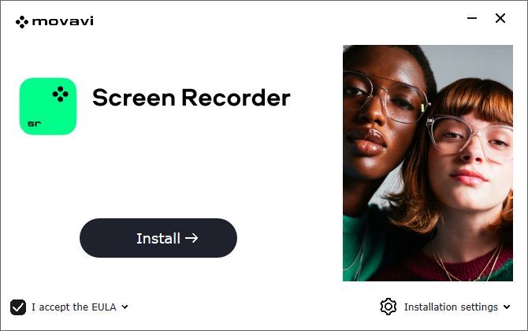The width and height of the screenshot is (528, 331).
Task: Click the four-dot emblem inside the green icon
Action: coord(61,94)
